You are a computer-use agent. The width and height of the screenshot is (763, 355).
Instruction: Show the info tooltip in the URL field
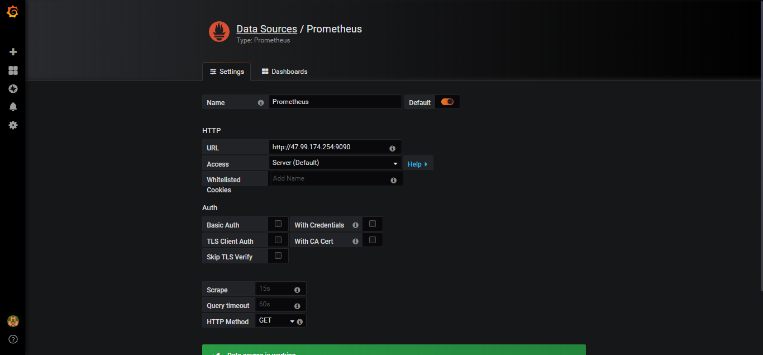[x=392, y=148]
